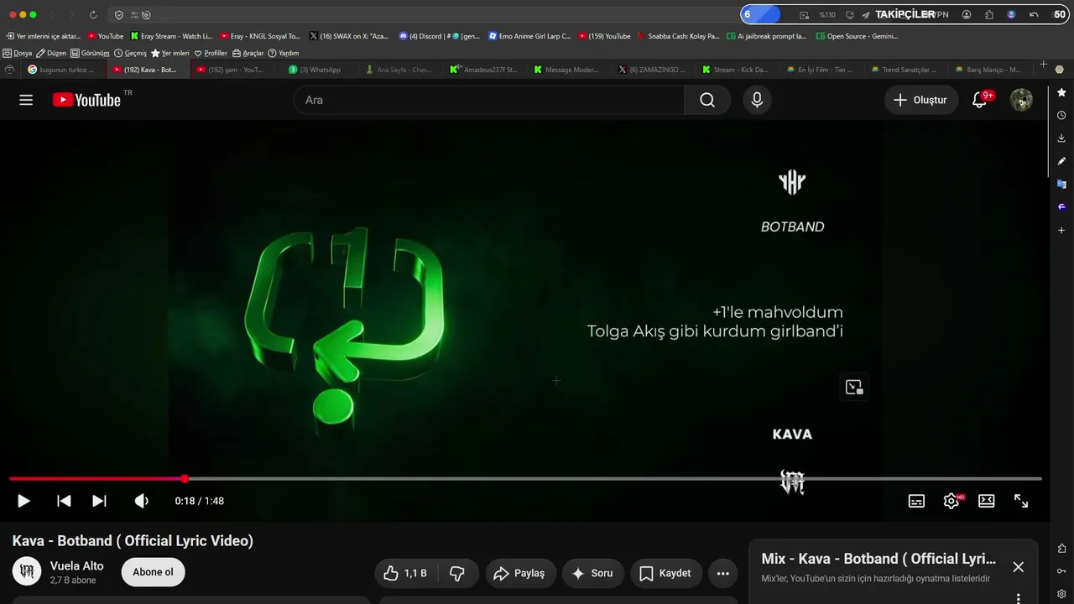Open the account avatar menu
This screenshot has width=1074, height=604.
pos(1021,100)
